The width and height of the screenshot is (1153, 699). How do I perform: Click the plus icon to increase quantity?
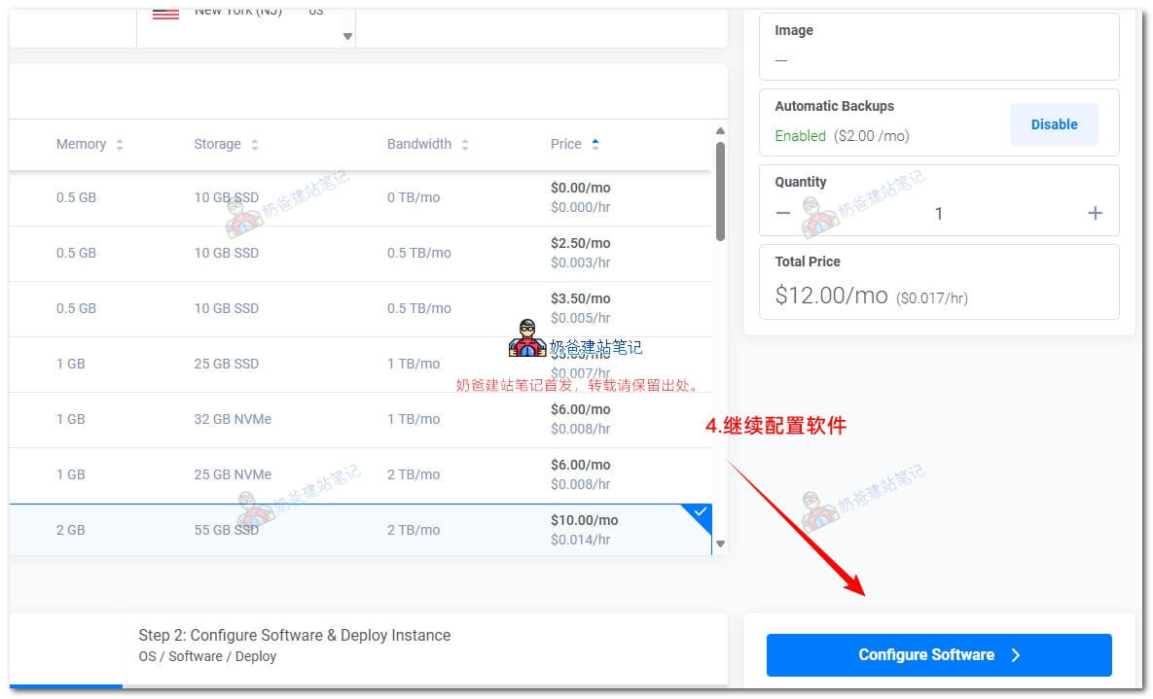tap(1095, 213)
